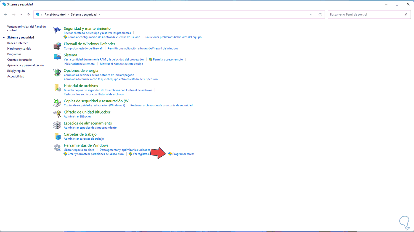Open the Herramientas de Windows gear icon
The width and height of the screenshot is (414, 232).
pyautogui.click(x=57, y=147)
